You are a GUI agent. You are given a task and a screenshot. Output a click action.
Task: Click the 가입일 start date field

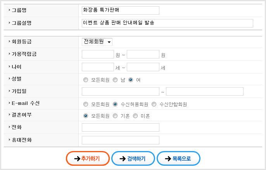point(120,91)
